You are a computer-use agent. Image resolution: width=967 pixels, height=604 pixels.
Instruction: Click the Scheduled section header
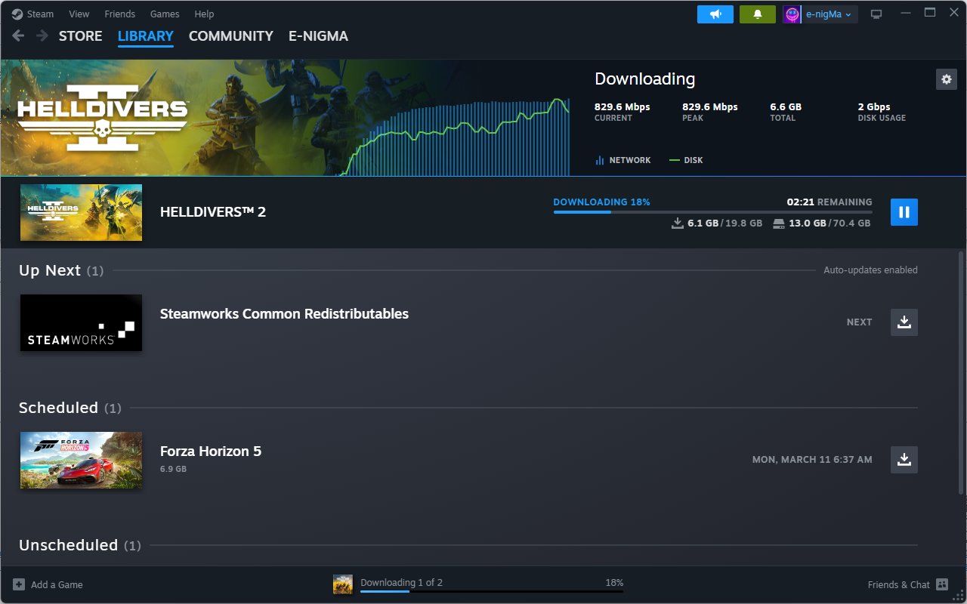(70, 408)
